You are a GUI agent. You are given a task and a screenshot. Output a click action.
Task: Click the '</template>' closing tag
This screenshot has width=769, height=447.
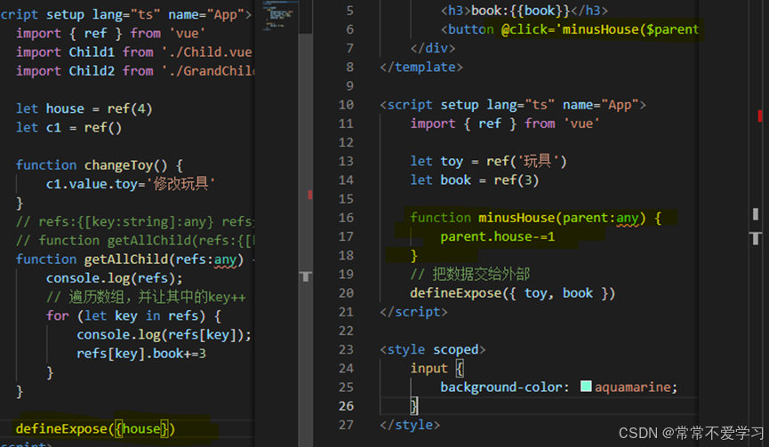point(421,68)
